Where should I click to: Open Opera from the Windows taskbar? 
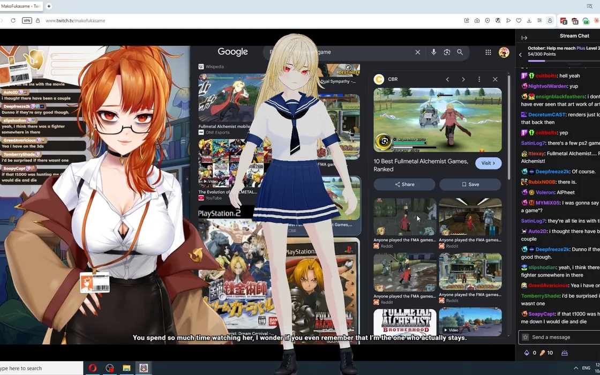(93, 368)
